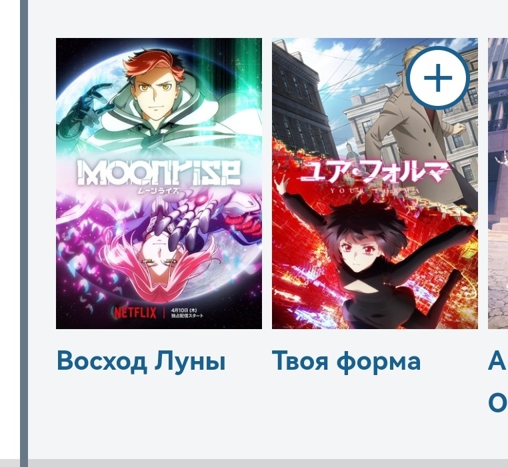Click the YOUR FORMA English subtitle text
Viewport: 508px width, 467px height.
375,191
